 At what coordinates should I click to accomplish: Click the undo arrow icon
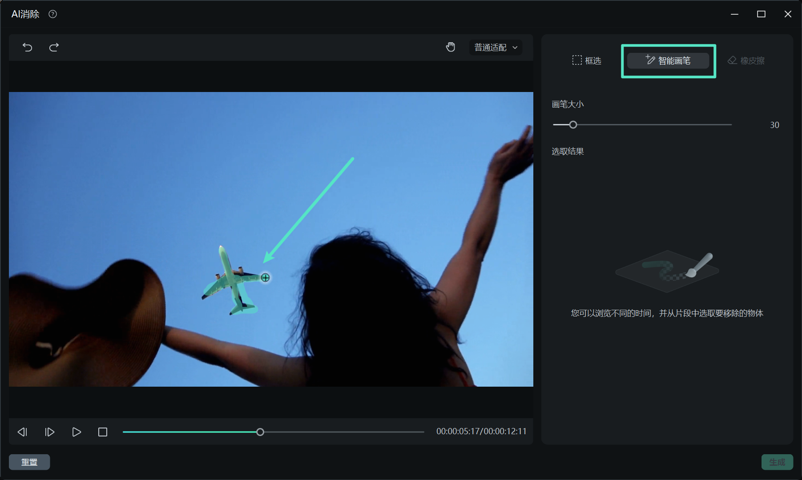(28, 48)
